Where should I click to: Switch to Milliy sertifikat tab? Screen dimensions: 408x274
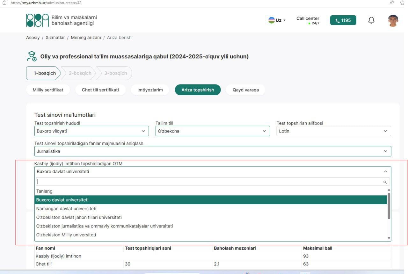48,90
